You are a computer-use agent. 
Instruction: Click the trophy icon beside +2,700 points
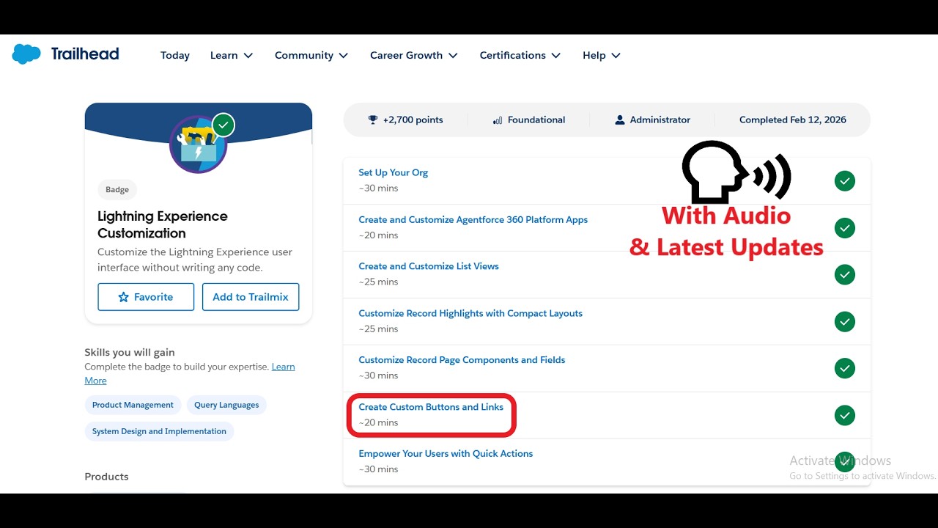click(373, 120)
